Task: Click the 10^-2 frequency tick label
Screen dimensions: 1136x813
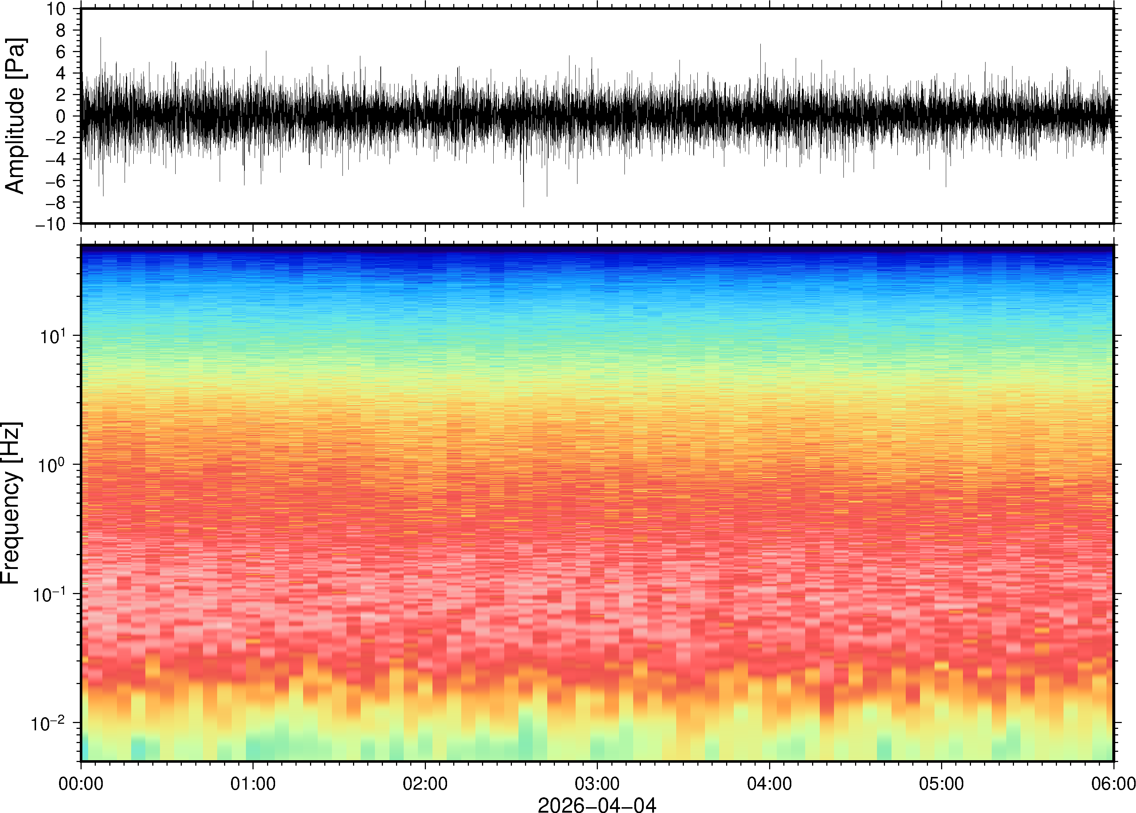Action: [48, 723]
